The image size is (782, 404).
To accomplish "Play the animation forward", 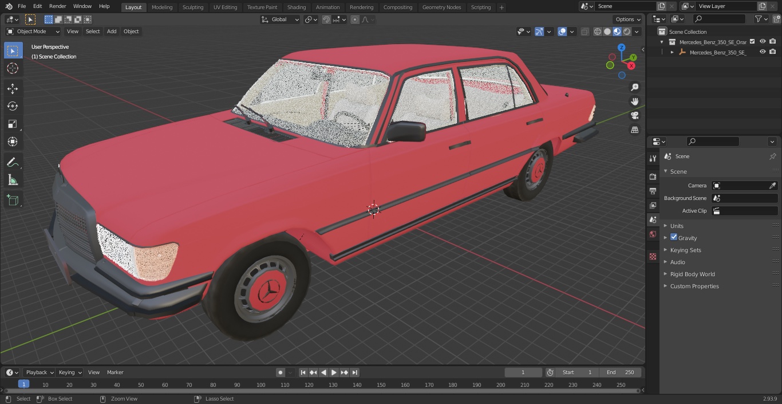I will click(x=334, y=372).
